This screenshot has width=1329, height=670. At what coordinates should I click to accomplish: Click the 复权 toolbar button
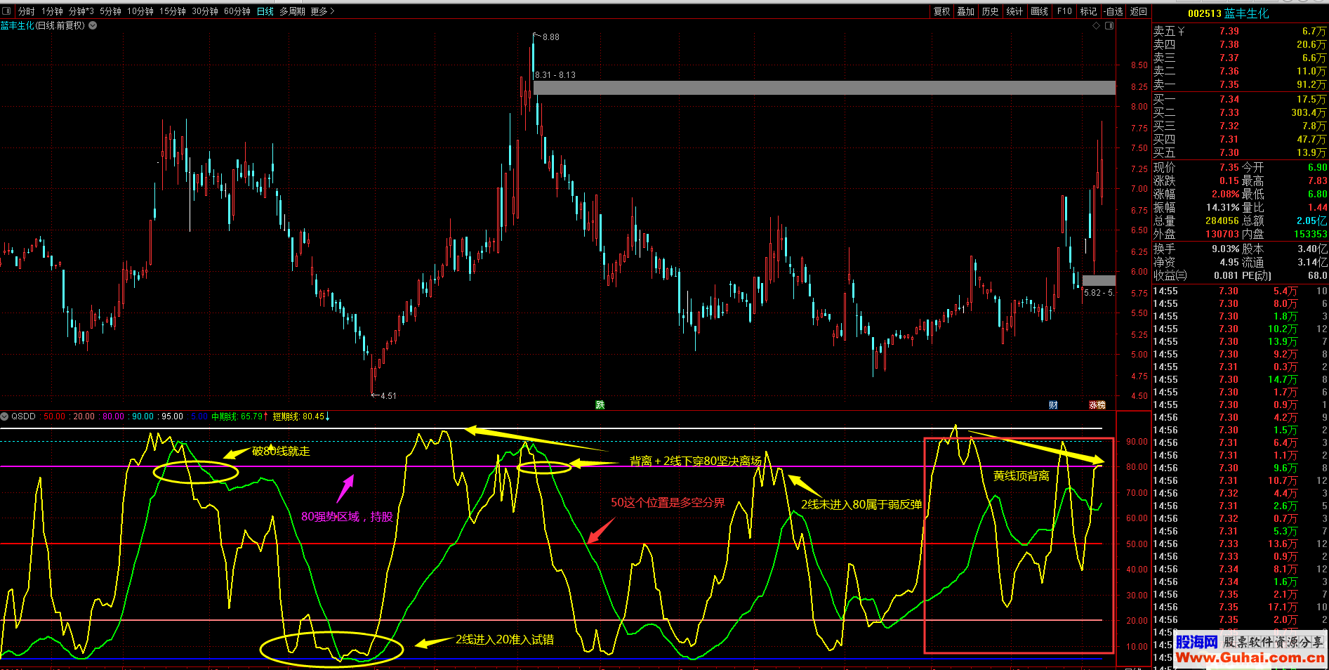[x=941, y=11]
